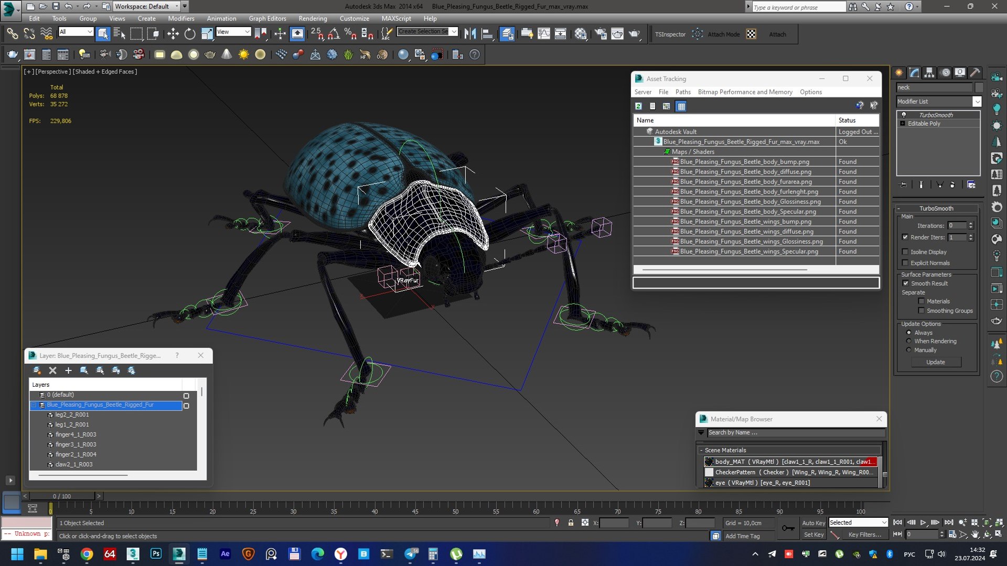Add selected objects to layer plus icon
Image resolution: width=1007 pixels, height=566 pixels.
click(68, 371)
